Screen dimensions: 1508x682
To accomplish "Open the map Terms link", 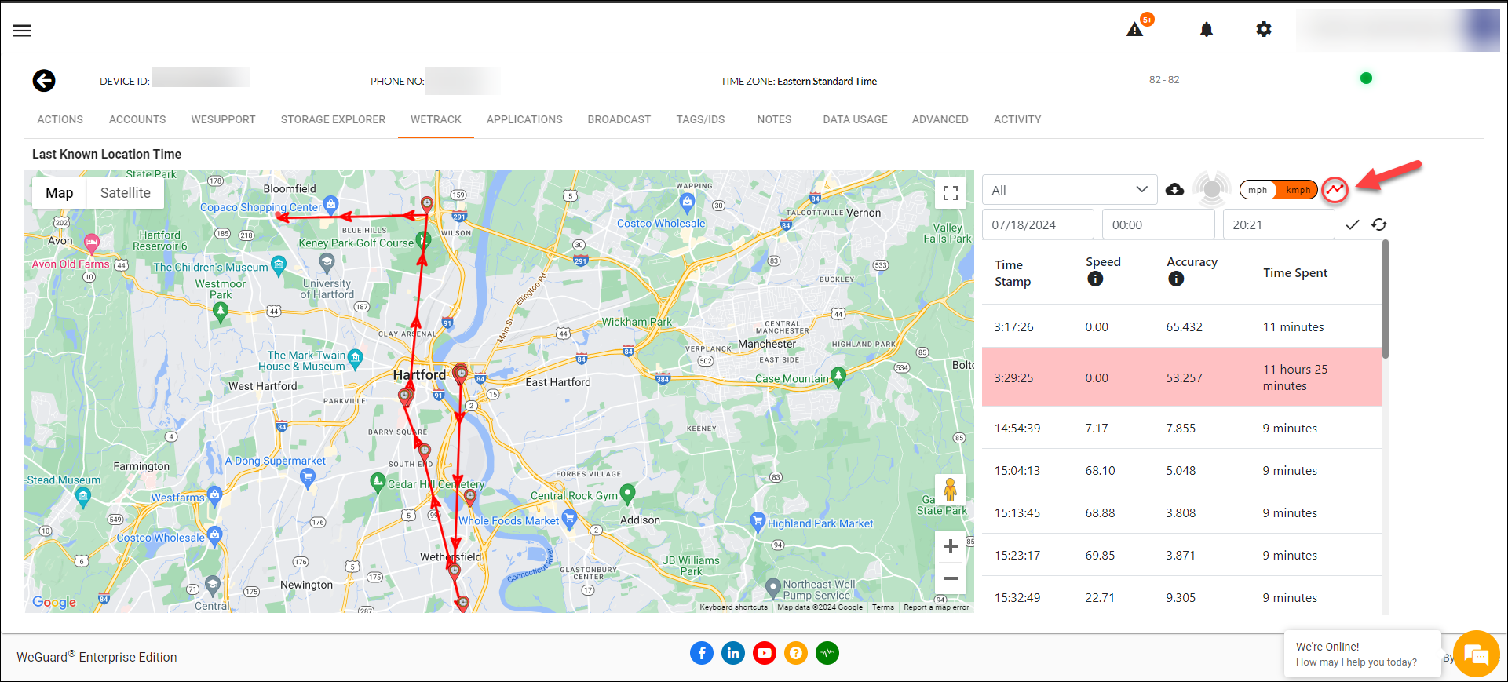I will (x=883, y=607).
